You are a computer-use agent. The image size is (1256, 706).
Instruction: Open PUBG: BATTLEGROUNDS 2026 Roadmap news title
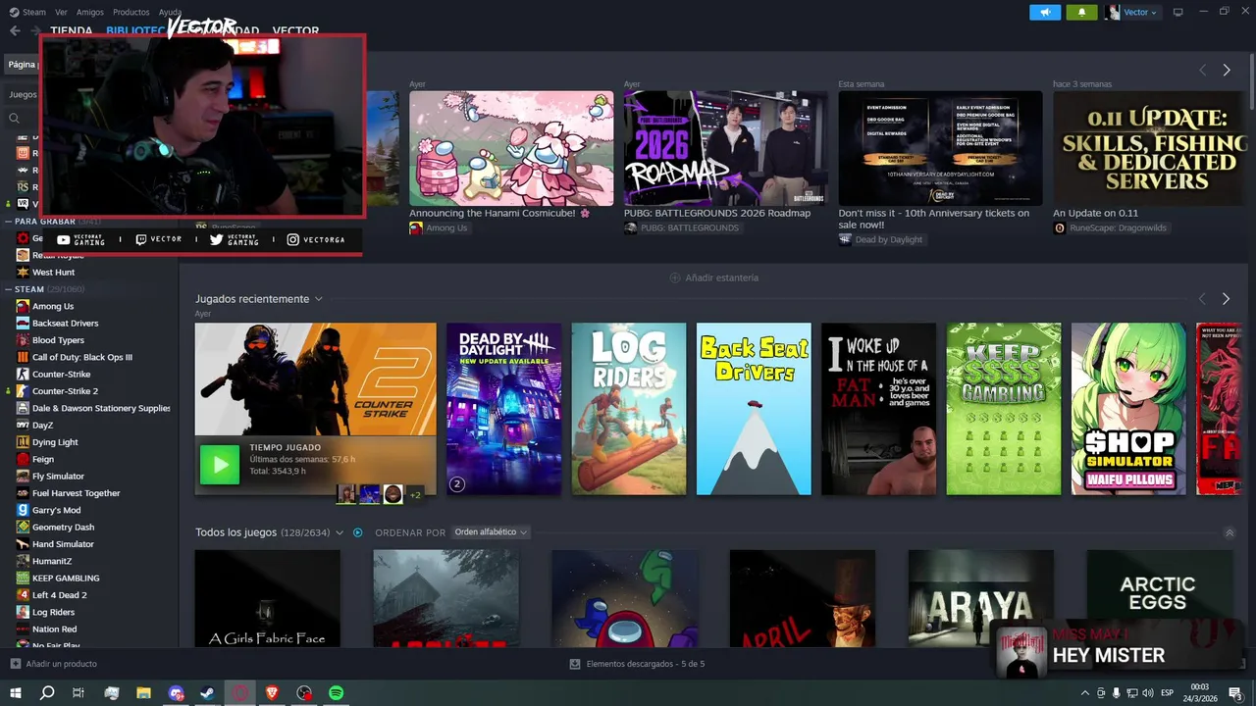point(717,213)
